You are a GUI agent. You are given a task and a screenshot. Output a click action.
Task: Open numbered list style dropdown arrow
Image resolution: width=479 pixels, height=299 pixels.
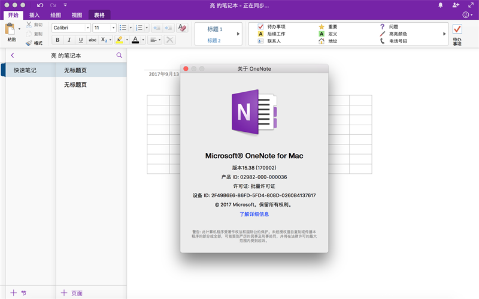[x=147, y=28]
